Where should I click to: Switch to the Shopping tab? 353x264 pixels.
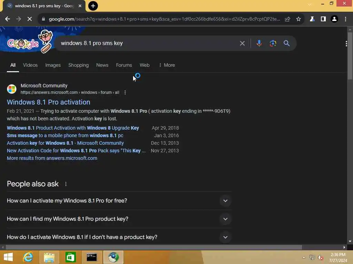78,65
